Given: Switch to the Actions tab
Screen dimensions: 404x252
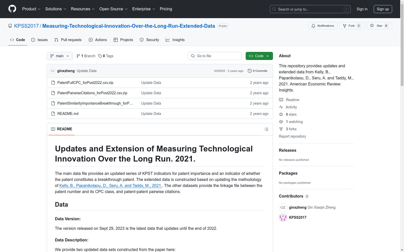Looking at the screenshot, I should point(98,40).
